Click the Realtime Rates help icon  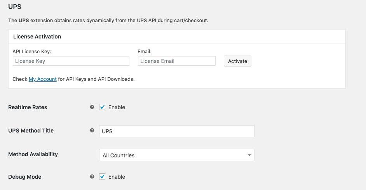92,107
